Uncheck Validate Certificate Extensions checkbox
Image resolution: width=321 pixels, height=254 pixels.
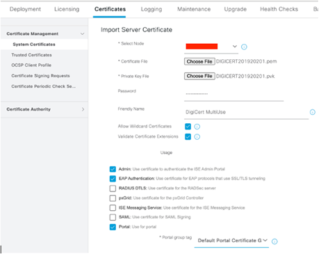click(x=188, y=136)
